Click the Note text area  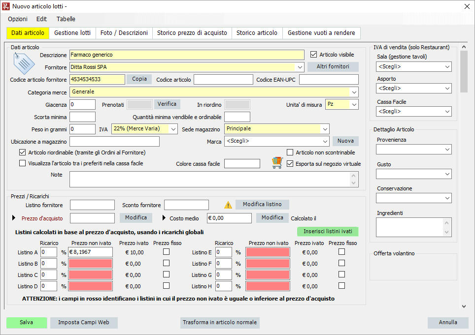[x=214, y=179]
